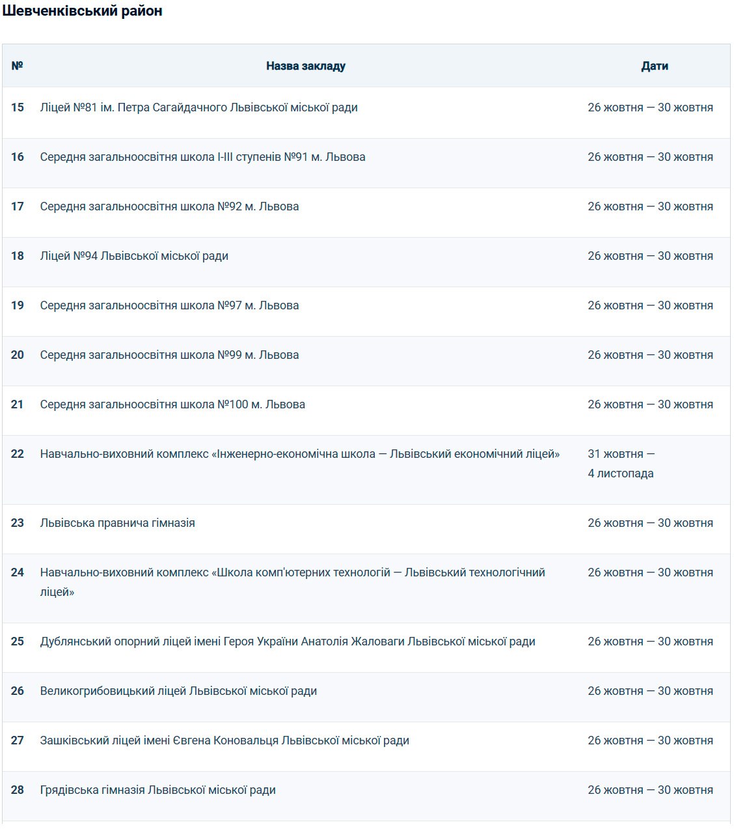Viewport: 734px width, 831px height.
Task: Click row number 22
Action: [18, 454]
